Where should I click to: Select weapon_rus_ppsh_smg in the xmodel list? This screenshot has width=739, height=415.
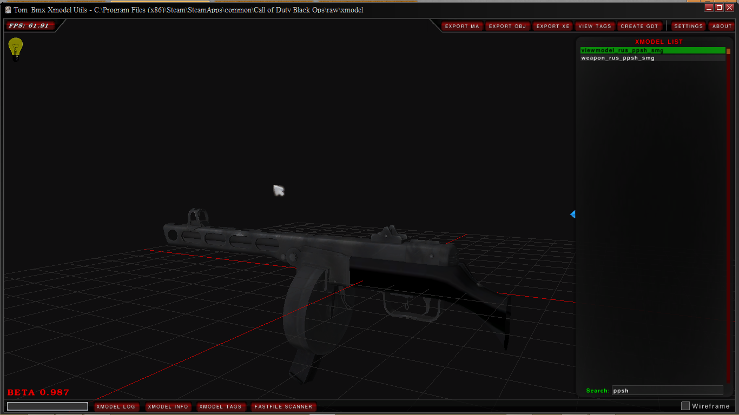[x=652, y=58]
